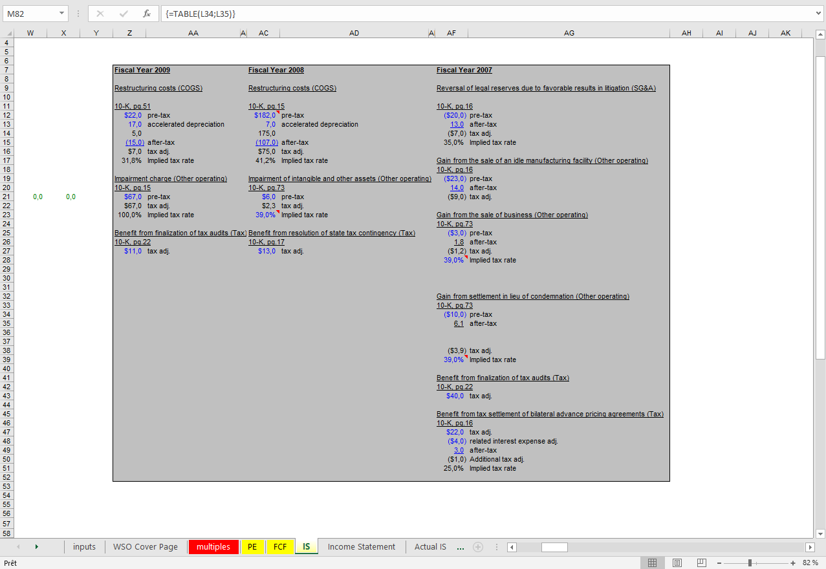Click the Impairment charge (Other operating) label
826x569 pixels.
(x=171, y=178)
